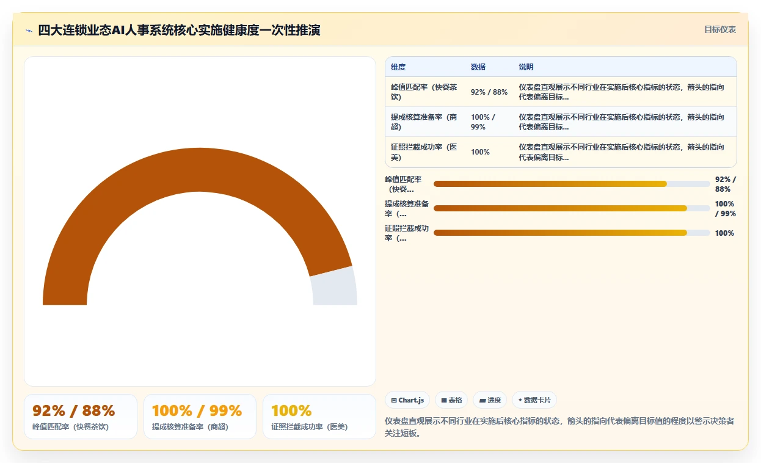
Task: Click the 100% / 99% table data cell
Action: point(489,122)
